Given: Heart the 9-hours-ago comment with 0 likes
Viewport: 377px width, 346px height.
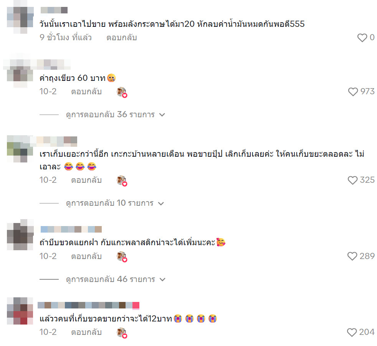Looking at the screenshot, I should click(x=362, y=38).
